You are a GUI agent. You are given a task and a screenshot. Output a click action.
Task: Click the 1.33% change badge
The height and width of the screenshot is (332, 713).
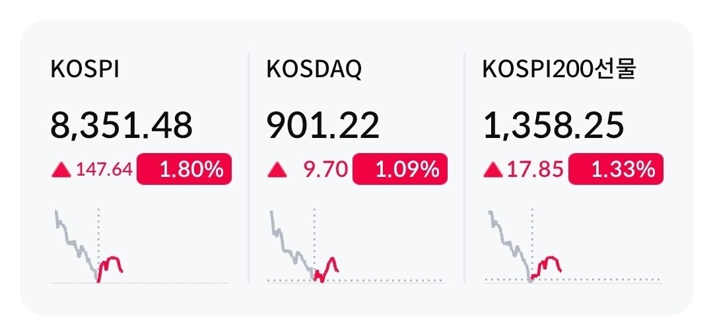pos(616,169)
